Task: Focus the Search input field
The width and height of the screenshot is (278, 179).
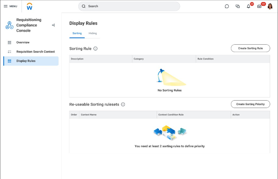Action: coord(129,6)
